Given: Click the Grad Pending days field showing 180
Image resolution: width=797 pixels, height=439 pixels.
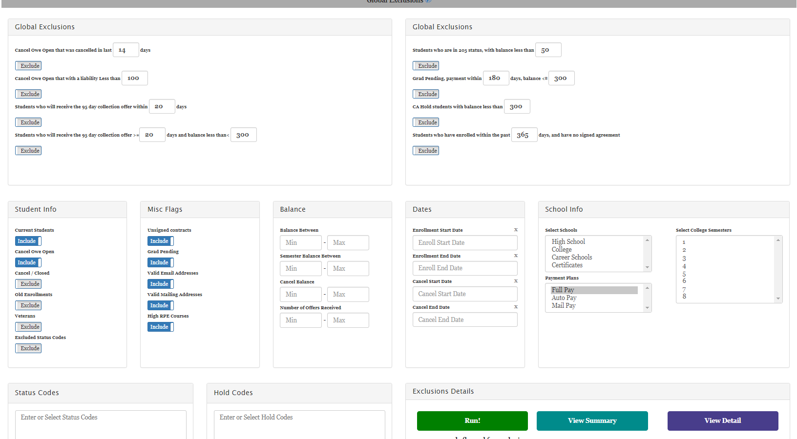Looking at the screenshot, I should pyautogui.click(x=496, y=78).
